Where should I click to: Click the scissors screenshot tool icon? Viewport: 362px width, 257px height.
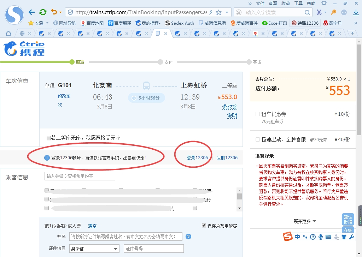point(319,12)
